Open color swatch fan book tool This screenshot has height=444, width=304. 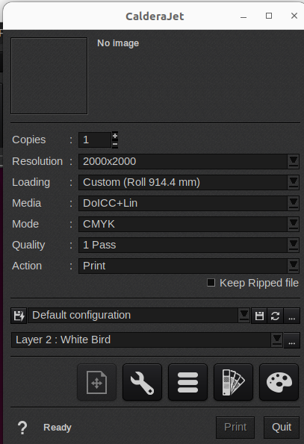[x=234, y=382]
